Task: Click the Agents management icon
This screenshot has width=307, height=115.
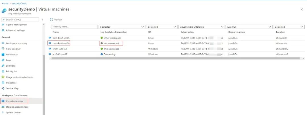Action: [x=3, y=25]
